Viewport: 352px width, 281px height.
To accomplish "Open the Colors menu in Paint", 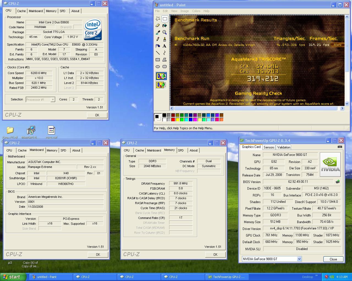I will (x=196, y=11).
